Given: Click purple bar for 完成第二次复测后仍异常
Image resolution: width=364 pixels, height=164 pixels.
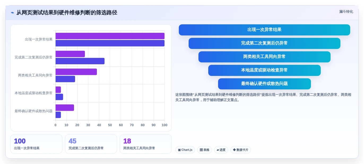Looking at the screenshot, I should (x=70, y=54).
